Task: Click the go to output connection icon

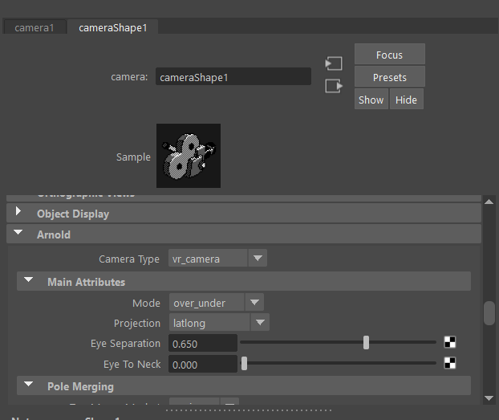Action: point(334,86)
